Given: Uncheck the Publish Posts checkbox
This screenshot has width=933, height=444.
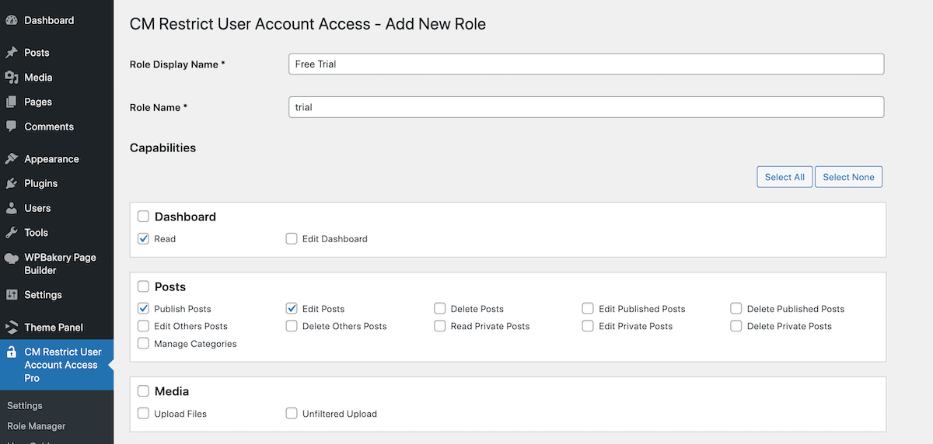Looking at the screenshot, I should pyautogui.click(x=143, y=308).
